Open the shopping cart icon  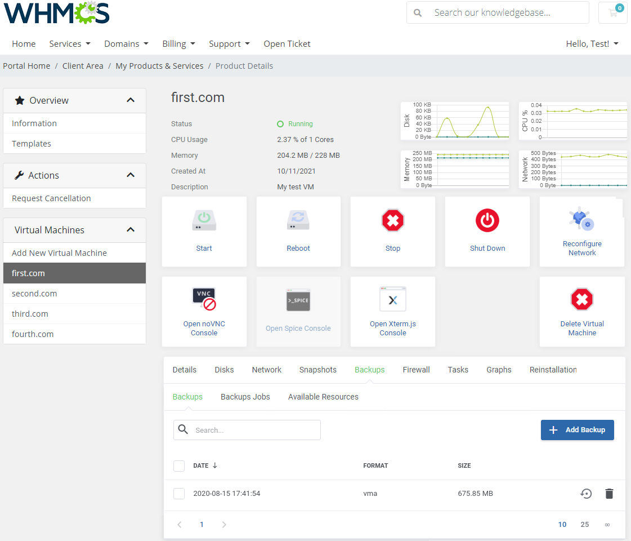(613, 12)
